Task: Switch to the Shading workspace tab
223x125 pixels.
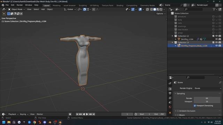Action: click(x=120, y=6)
